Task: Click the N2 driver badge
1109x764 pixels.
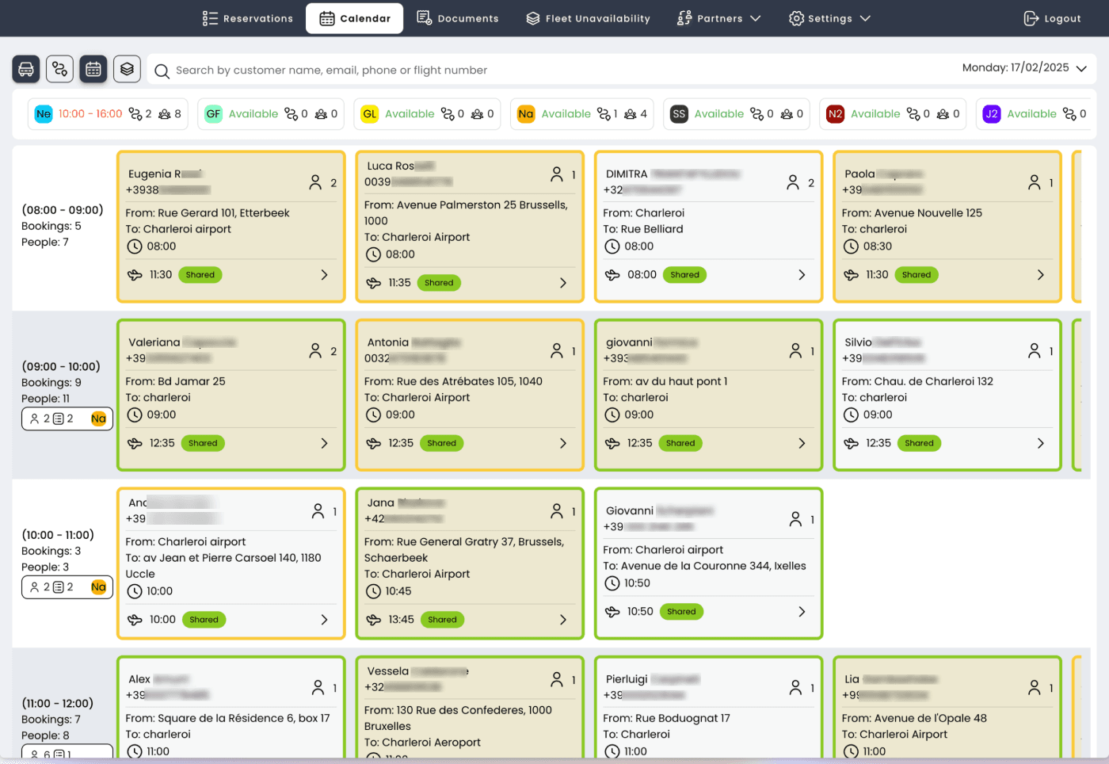Action: click(835, 114)
